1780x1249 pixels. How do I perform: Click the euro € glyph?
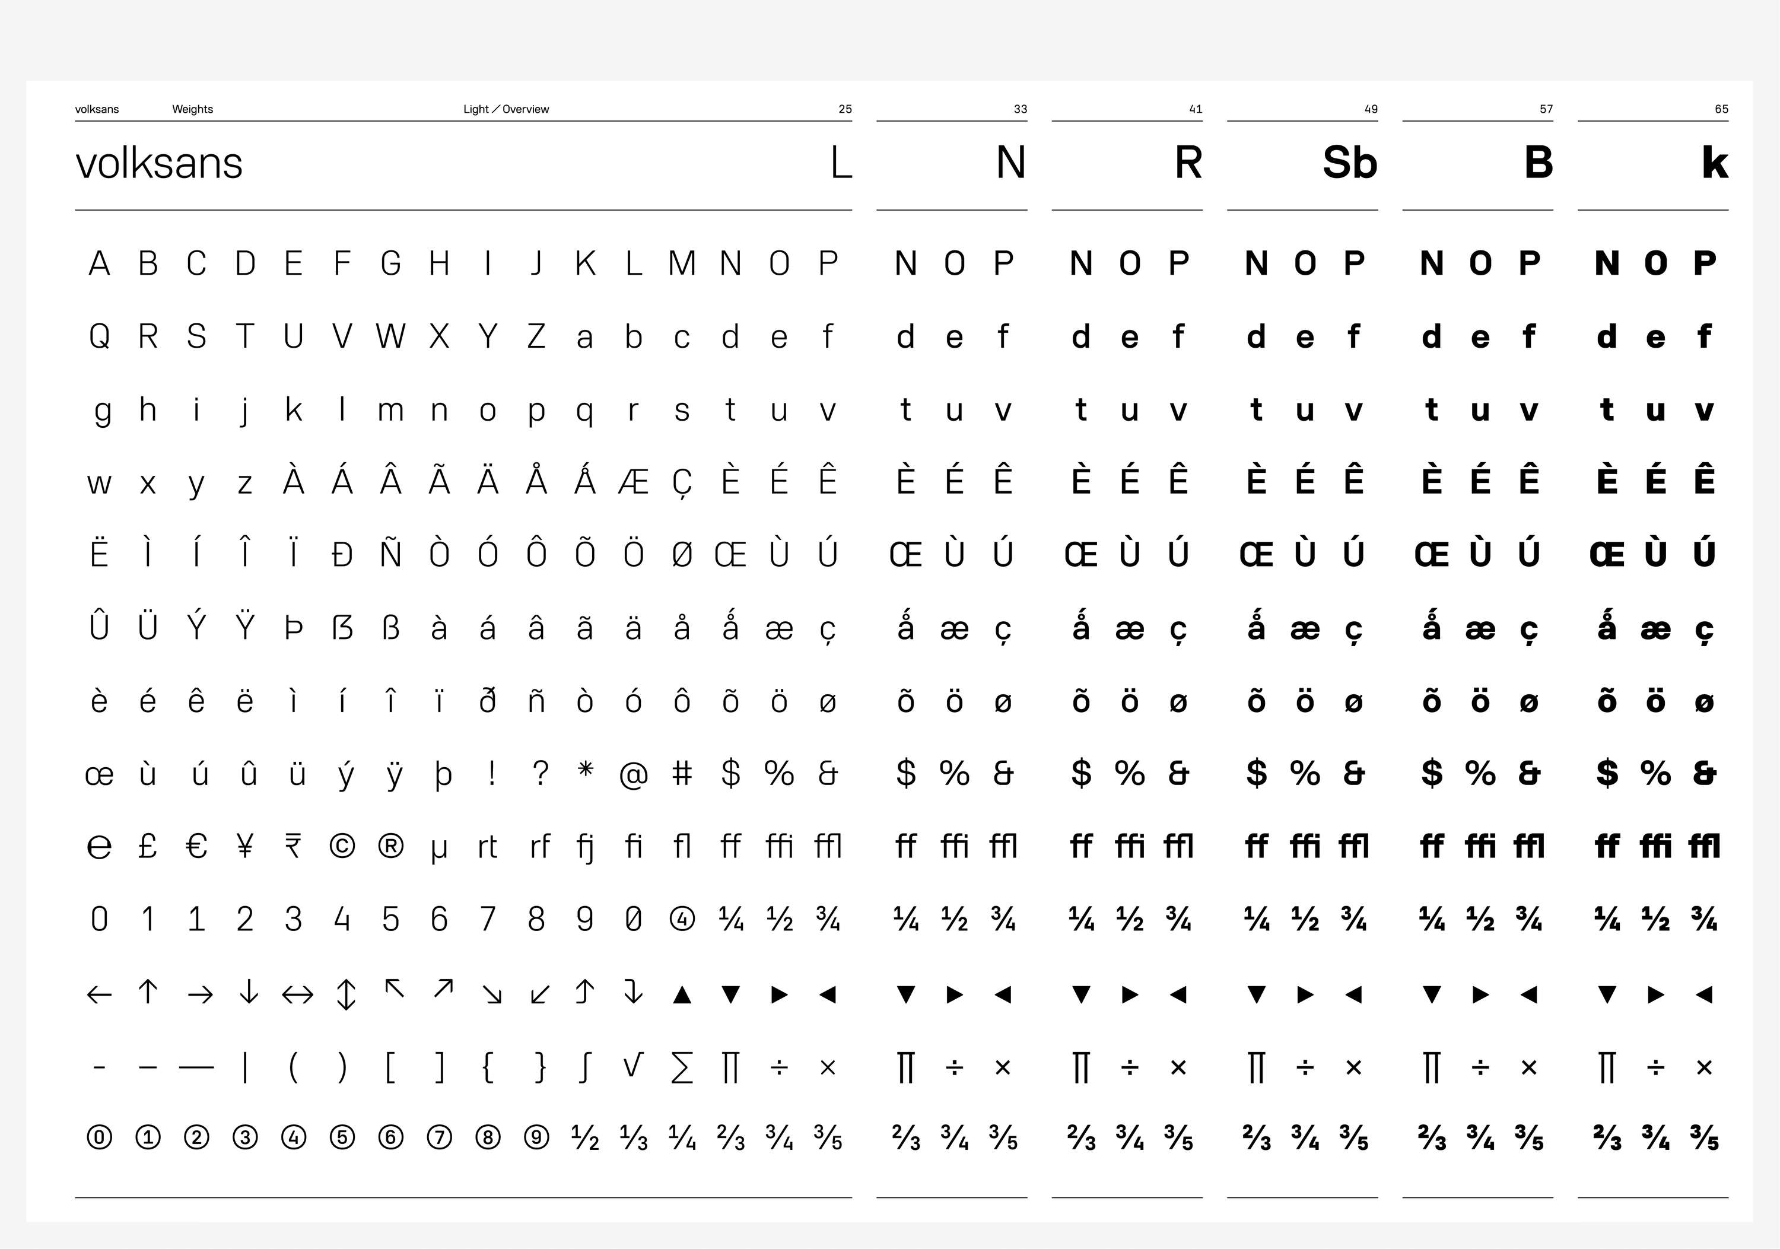pos(196,846)
